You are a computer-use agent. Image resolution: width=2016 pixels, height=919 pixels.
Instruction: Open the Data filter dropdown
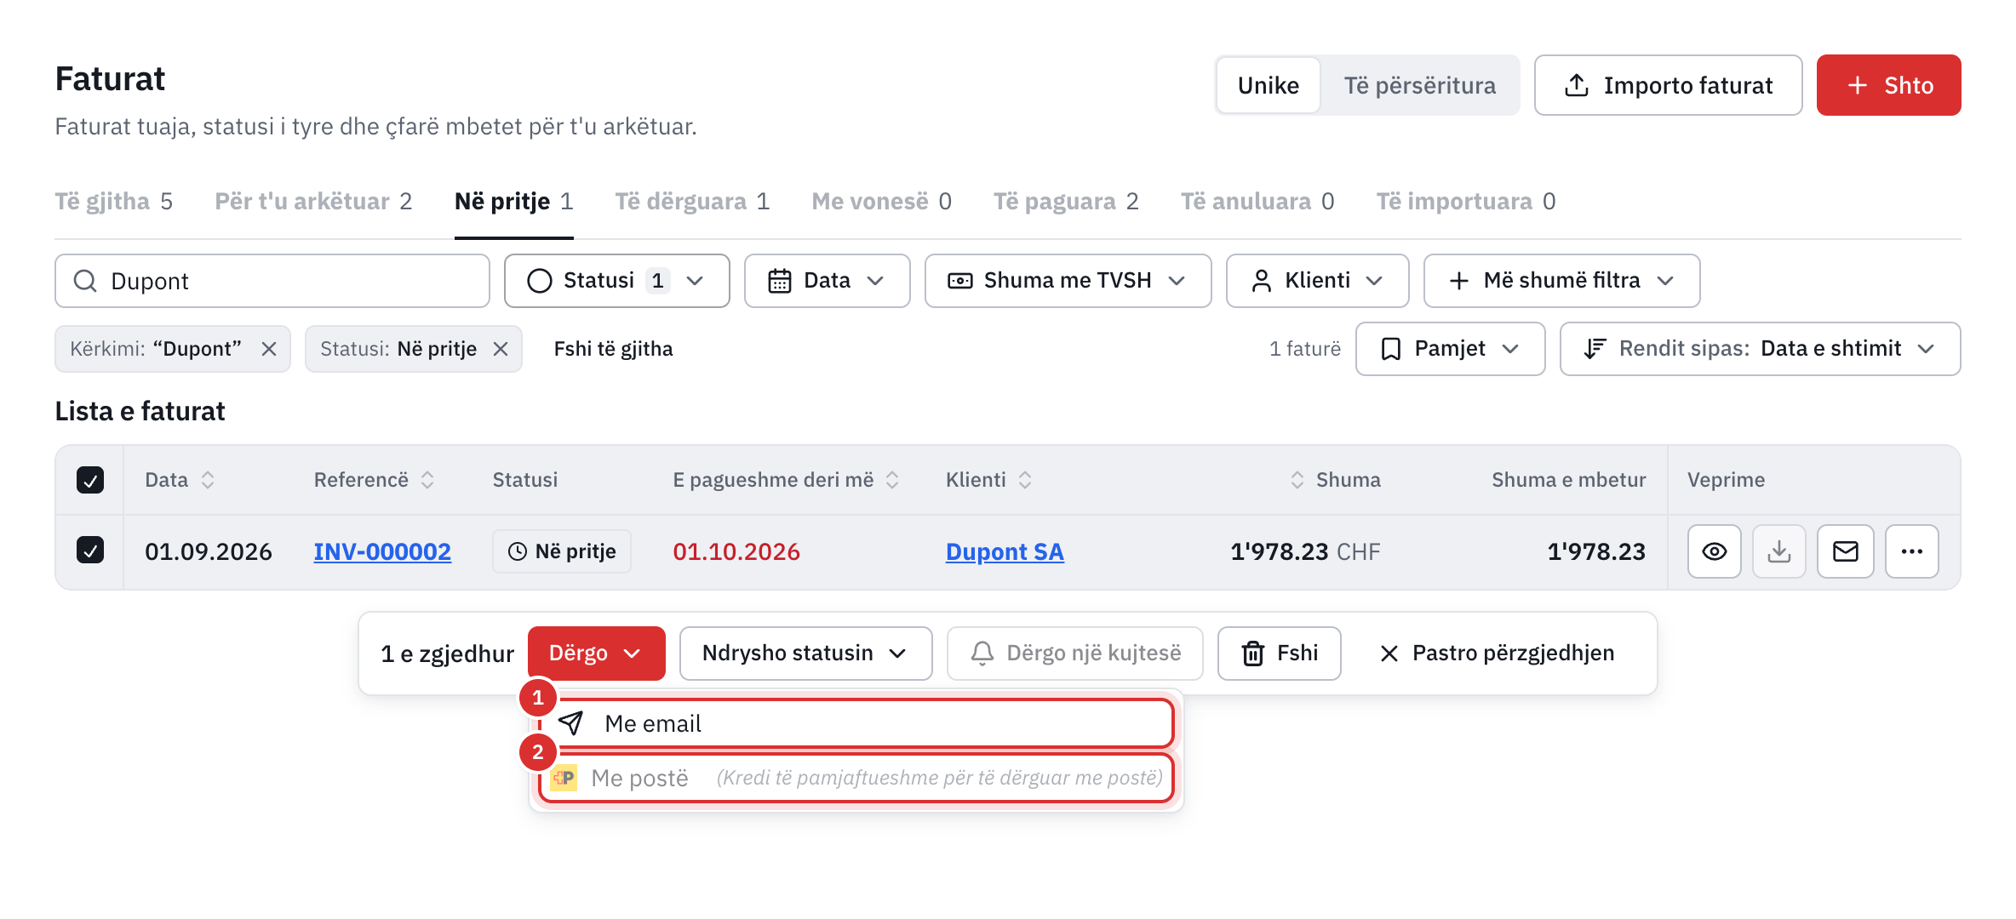[827, 281]
